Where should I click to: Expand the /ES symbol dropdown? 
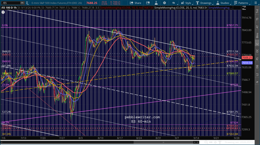point(22,3)
